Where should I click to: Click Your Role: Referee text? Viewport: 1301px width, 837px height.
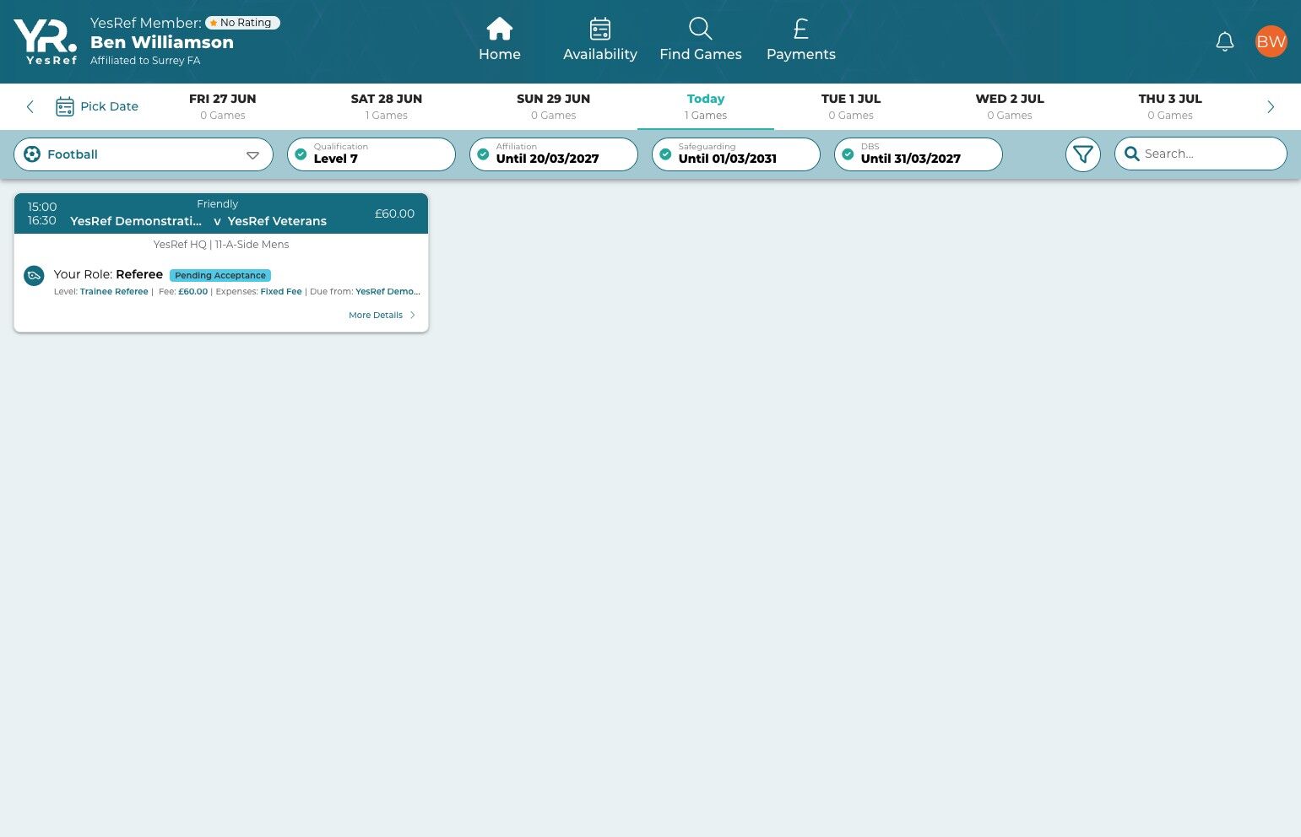click(x=108, y=274)
